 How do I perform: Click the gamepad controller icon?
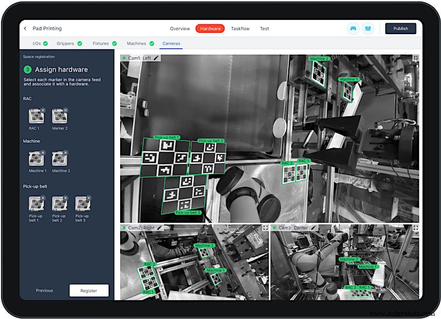(x=353, y=29)
